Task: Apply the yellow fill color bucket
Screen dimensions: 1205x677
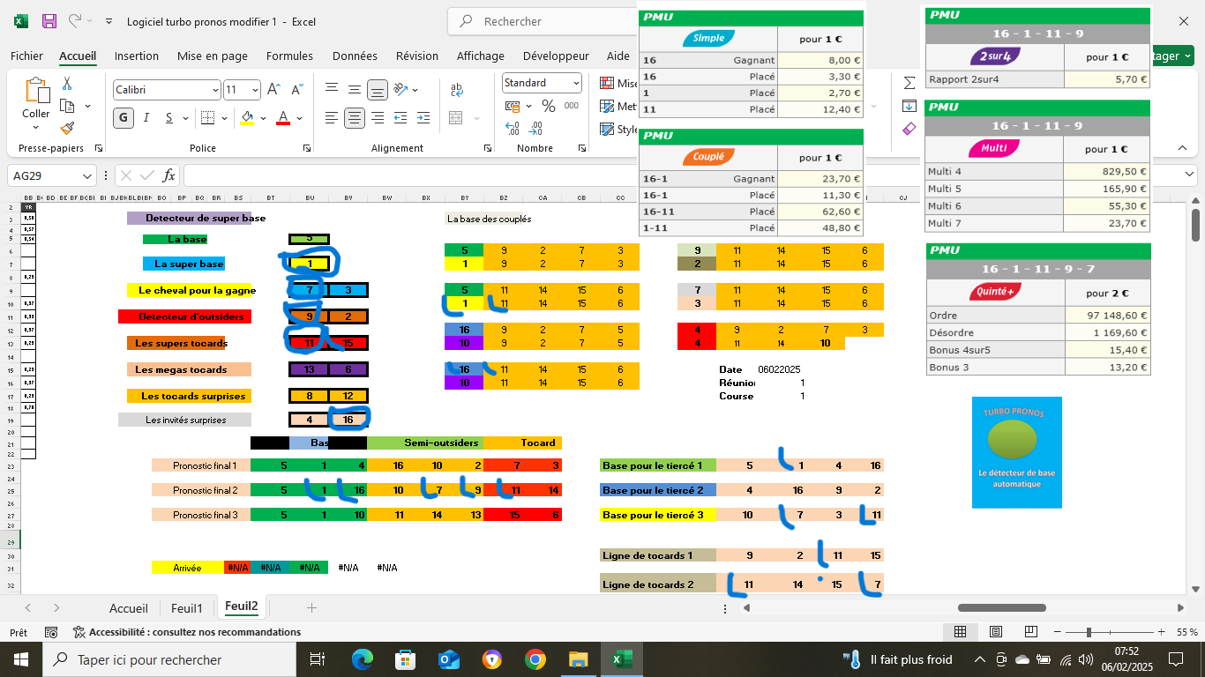Action: pyautogui.click(x=247, y=118)
